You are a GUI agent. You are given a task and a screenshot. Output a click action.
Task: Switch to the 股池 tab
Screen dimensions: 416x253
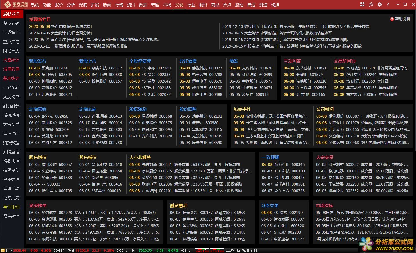tap(239, 5)
